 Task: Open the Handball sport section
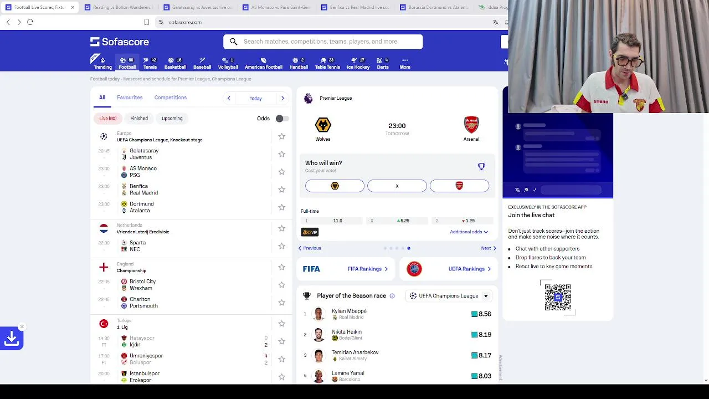point(299,63)
